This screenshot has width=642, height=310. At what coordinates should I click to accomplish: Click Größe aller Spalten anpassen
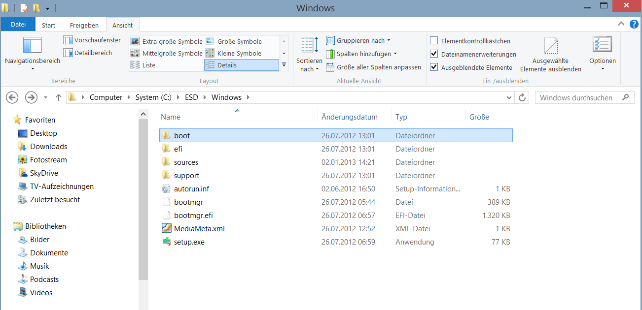click(374, 67)
